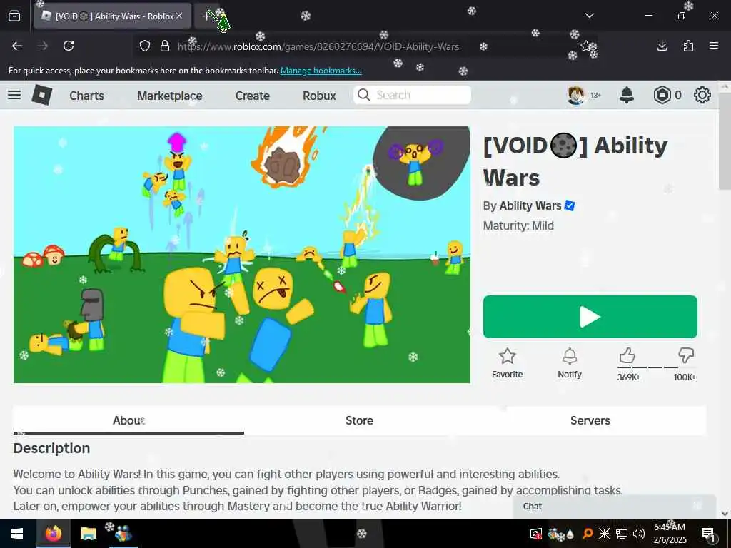Viewport: 731px width, 548px height.
Task: Open the Ability Wars creator link
Action: point(530,206)
